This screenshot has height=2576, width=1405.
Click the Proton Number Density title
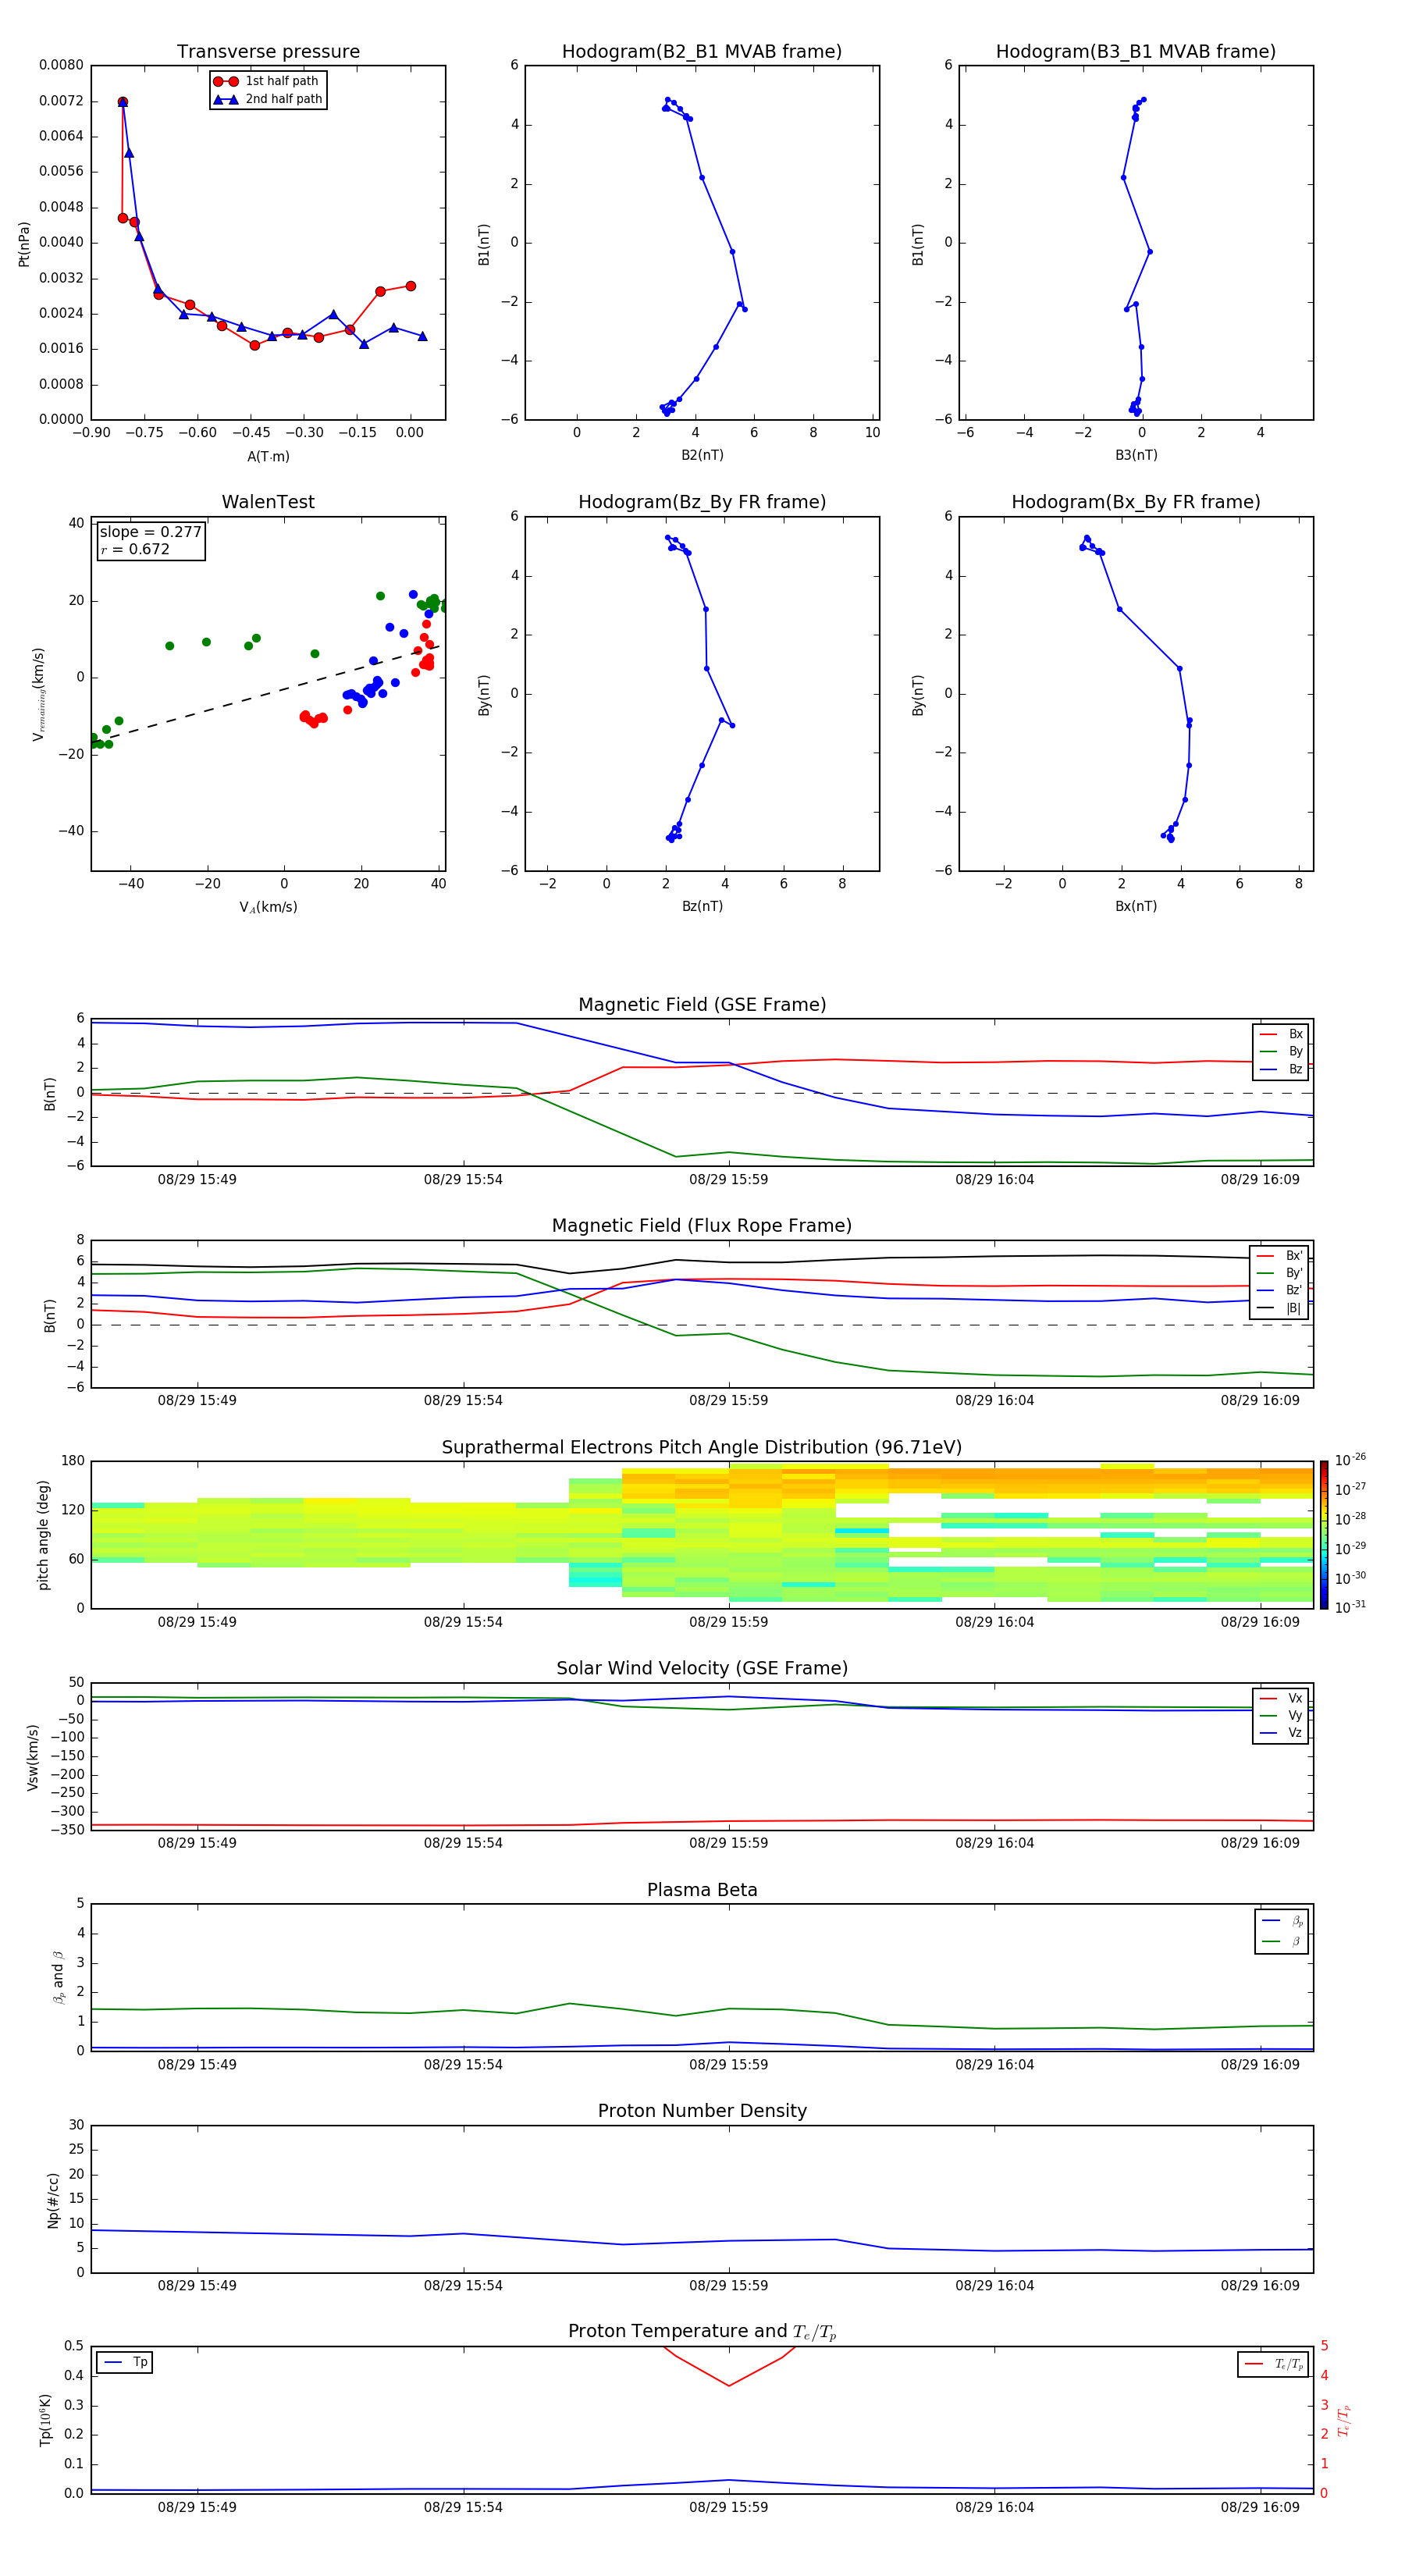(x=702, y=2111)
